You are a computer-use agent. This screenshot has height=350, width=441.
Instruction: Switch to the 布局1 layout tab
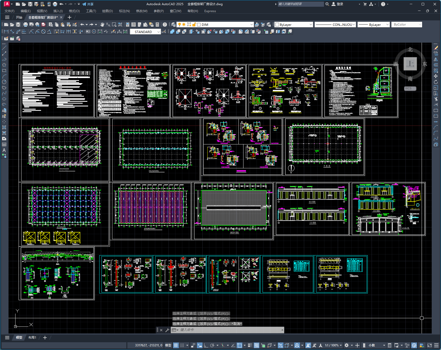pyautogui.click(x=32, y=338)
